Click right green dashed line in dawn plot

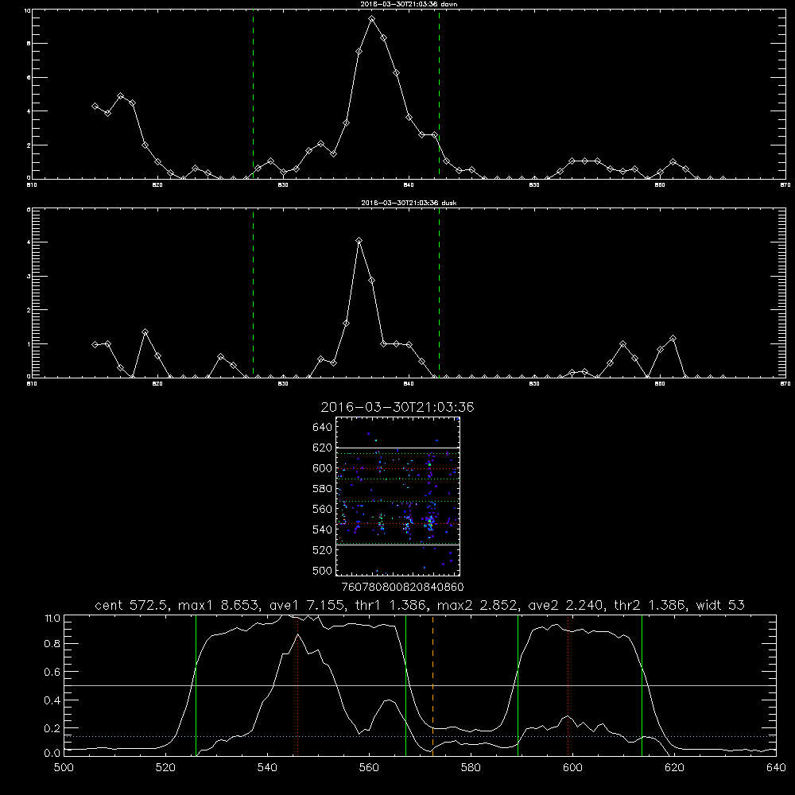click(x=439, y=95)
